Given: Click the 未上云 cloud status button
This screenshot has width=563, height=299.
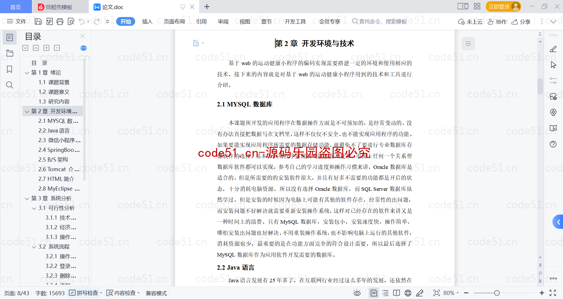Looking at the screenshot, I should point(470,21).
